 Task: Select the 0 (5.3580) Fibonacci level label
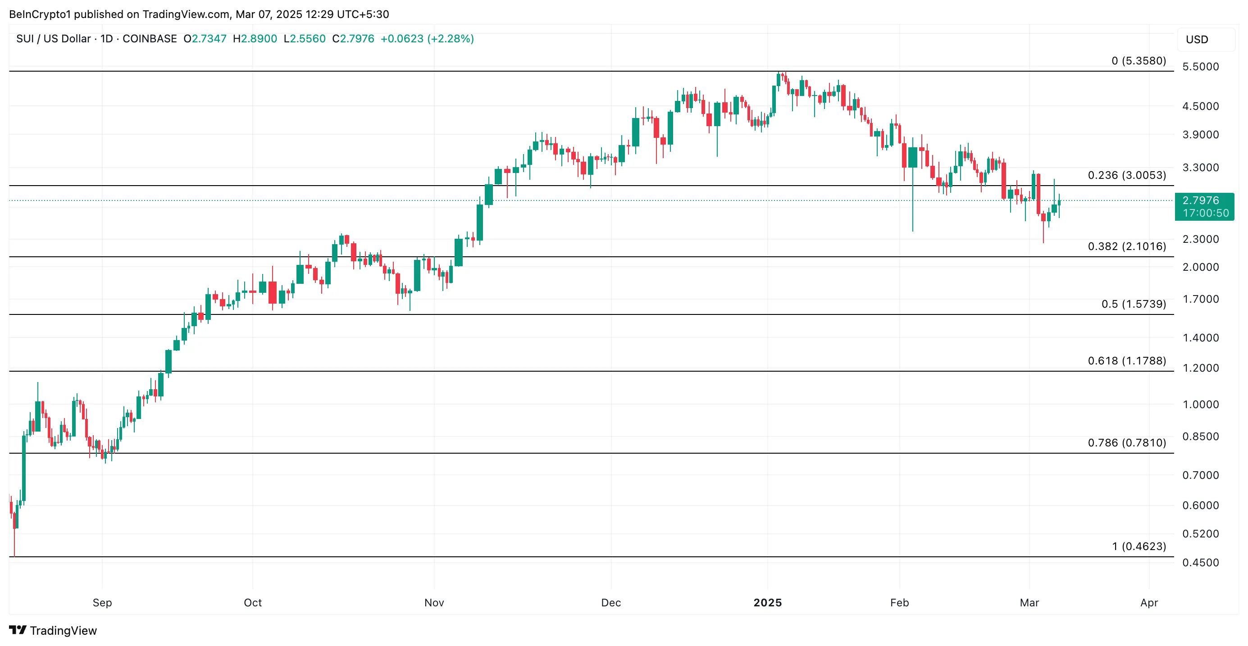[1139, 61]
